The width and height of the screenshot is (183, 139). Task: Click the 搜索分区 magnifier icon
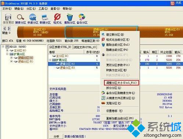[x=21, y=17]
